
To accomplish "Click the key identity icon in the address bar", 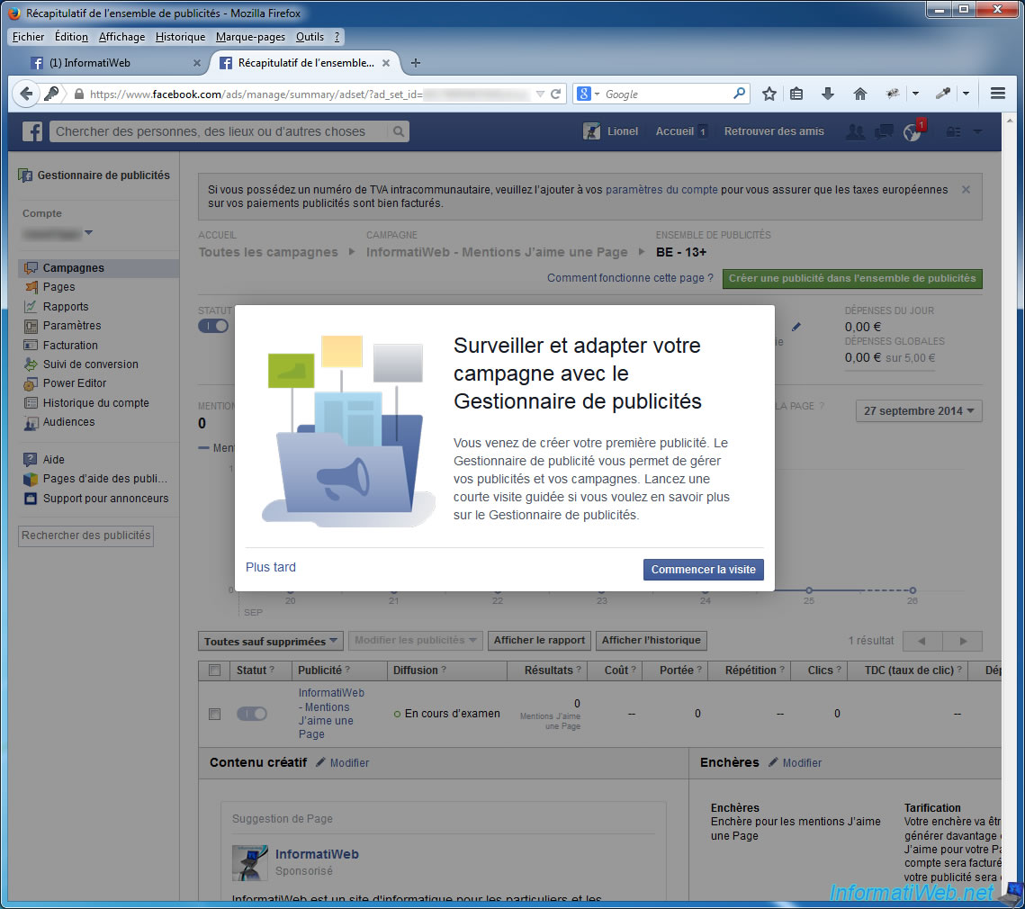I will pyautogui.click(x=51, y=94).
